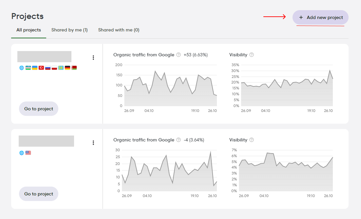The width and height of the screenshot is (361, 219).
Task: Select the Belarus flag in the first project
Action: tap(74, 68)
